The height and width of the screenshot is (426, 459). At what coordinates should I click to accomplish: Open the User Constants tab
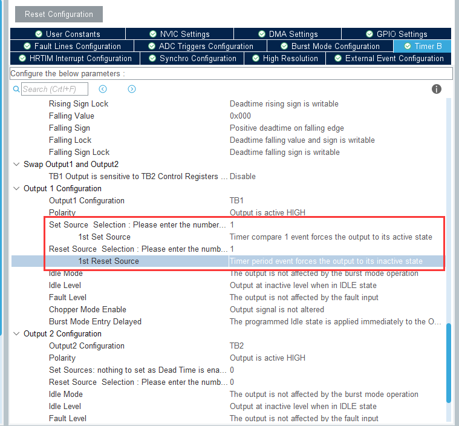68,34
